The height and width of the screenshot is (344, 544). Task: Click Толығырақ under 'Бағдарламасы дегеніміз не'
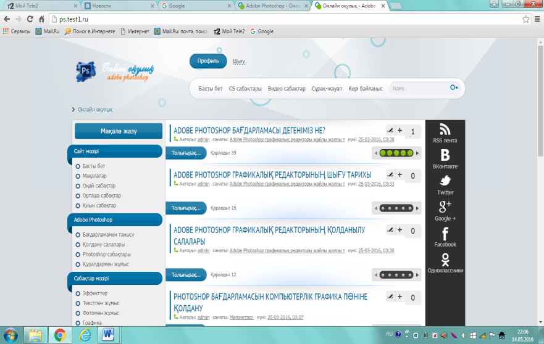186,153
